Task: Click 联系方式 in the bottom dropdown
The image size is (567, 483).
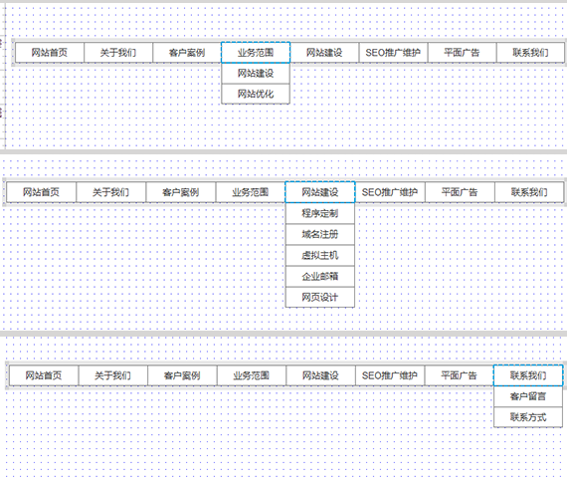Action: [528, 417]
